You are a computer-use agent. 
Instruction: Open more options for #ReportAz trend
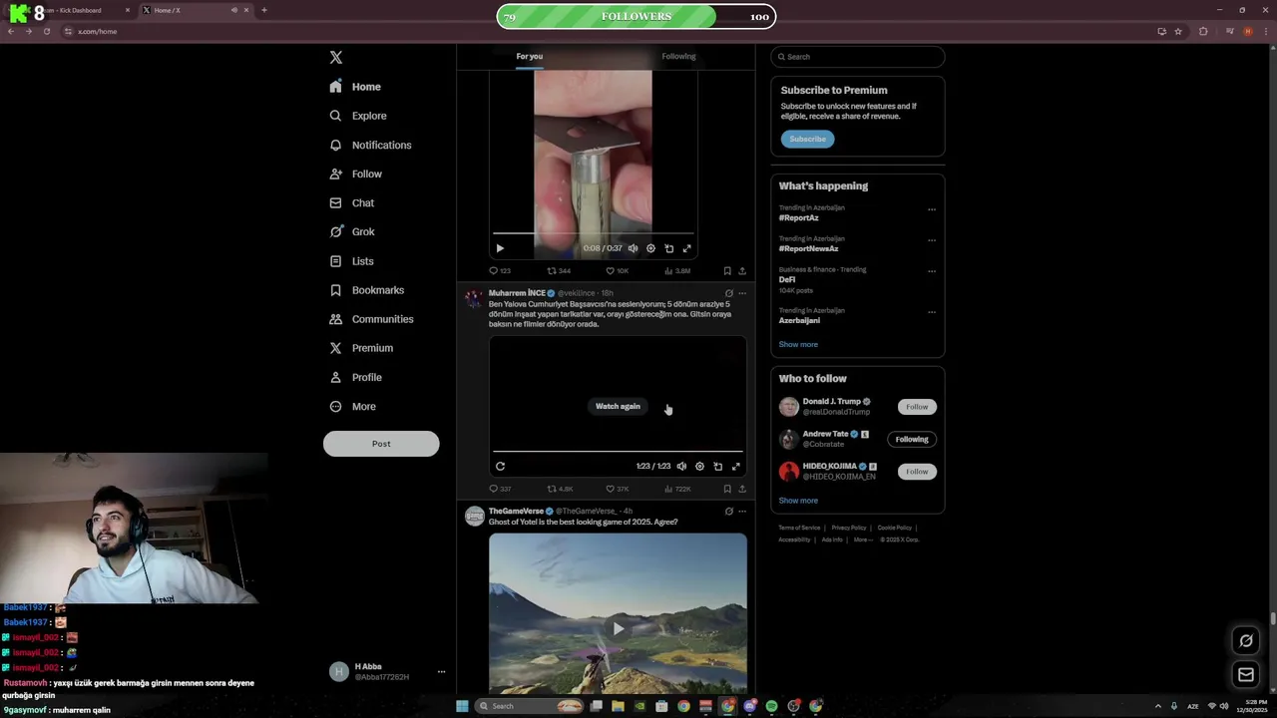pyautogui.click(x=932, y=209)
